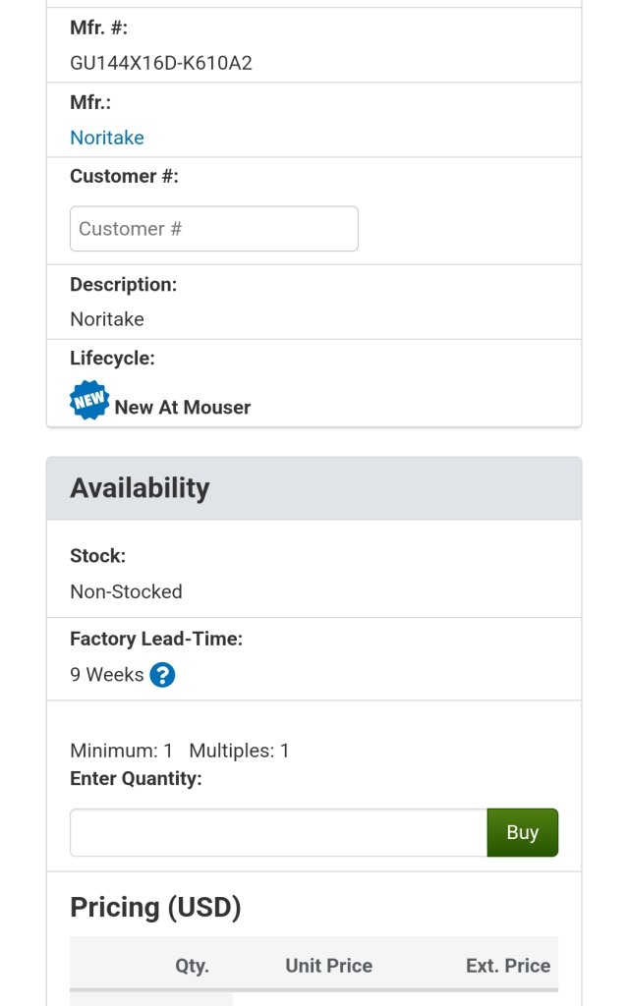627x1006 pixels.
Task: Click the Pricing (USD) heading
Action: point(155,907)
